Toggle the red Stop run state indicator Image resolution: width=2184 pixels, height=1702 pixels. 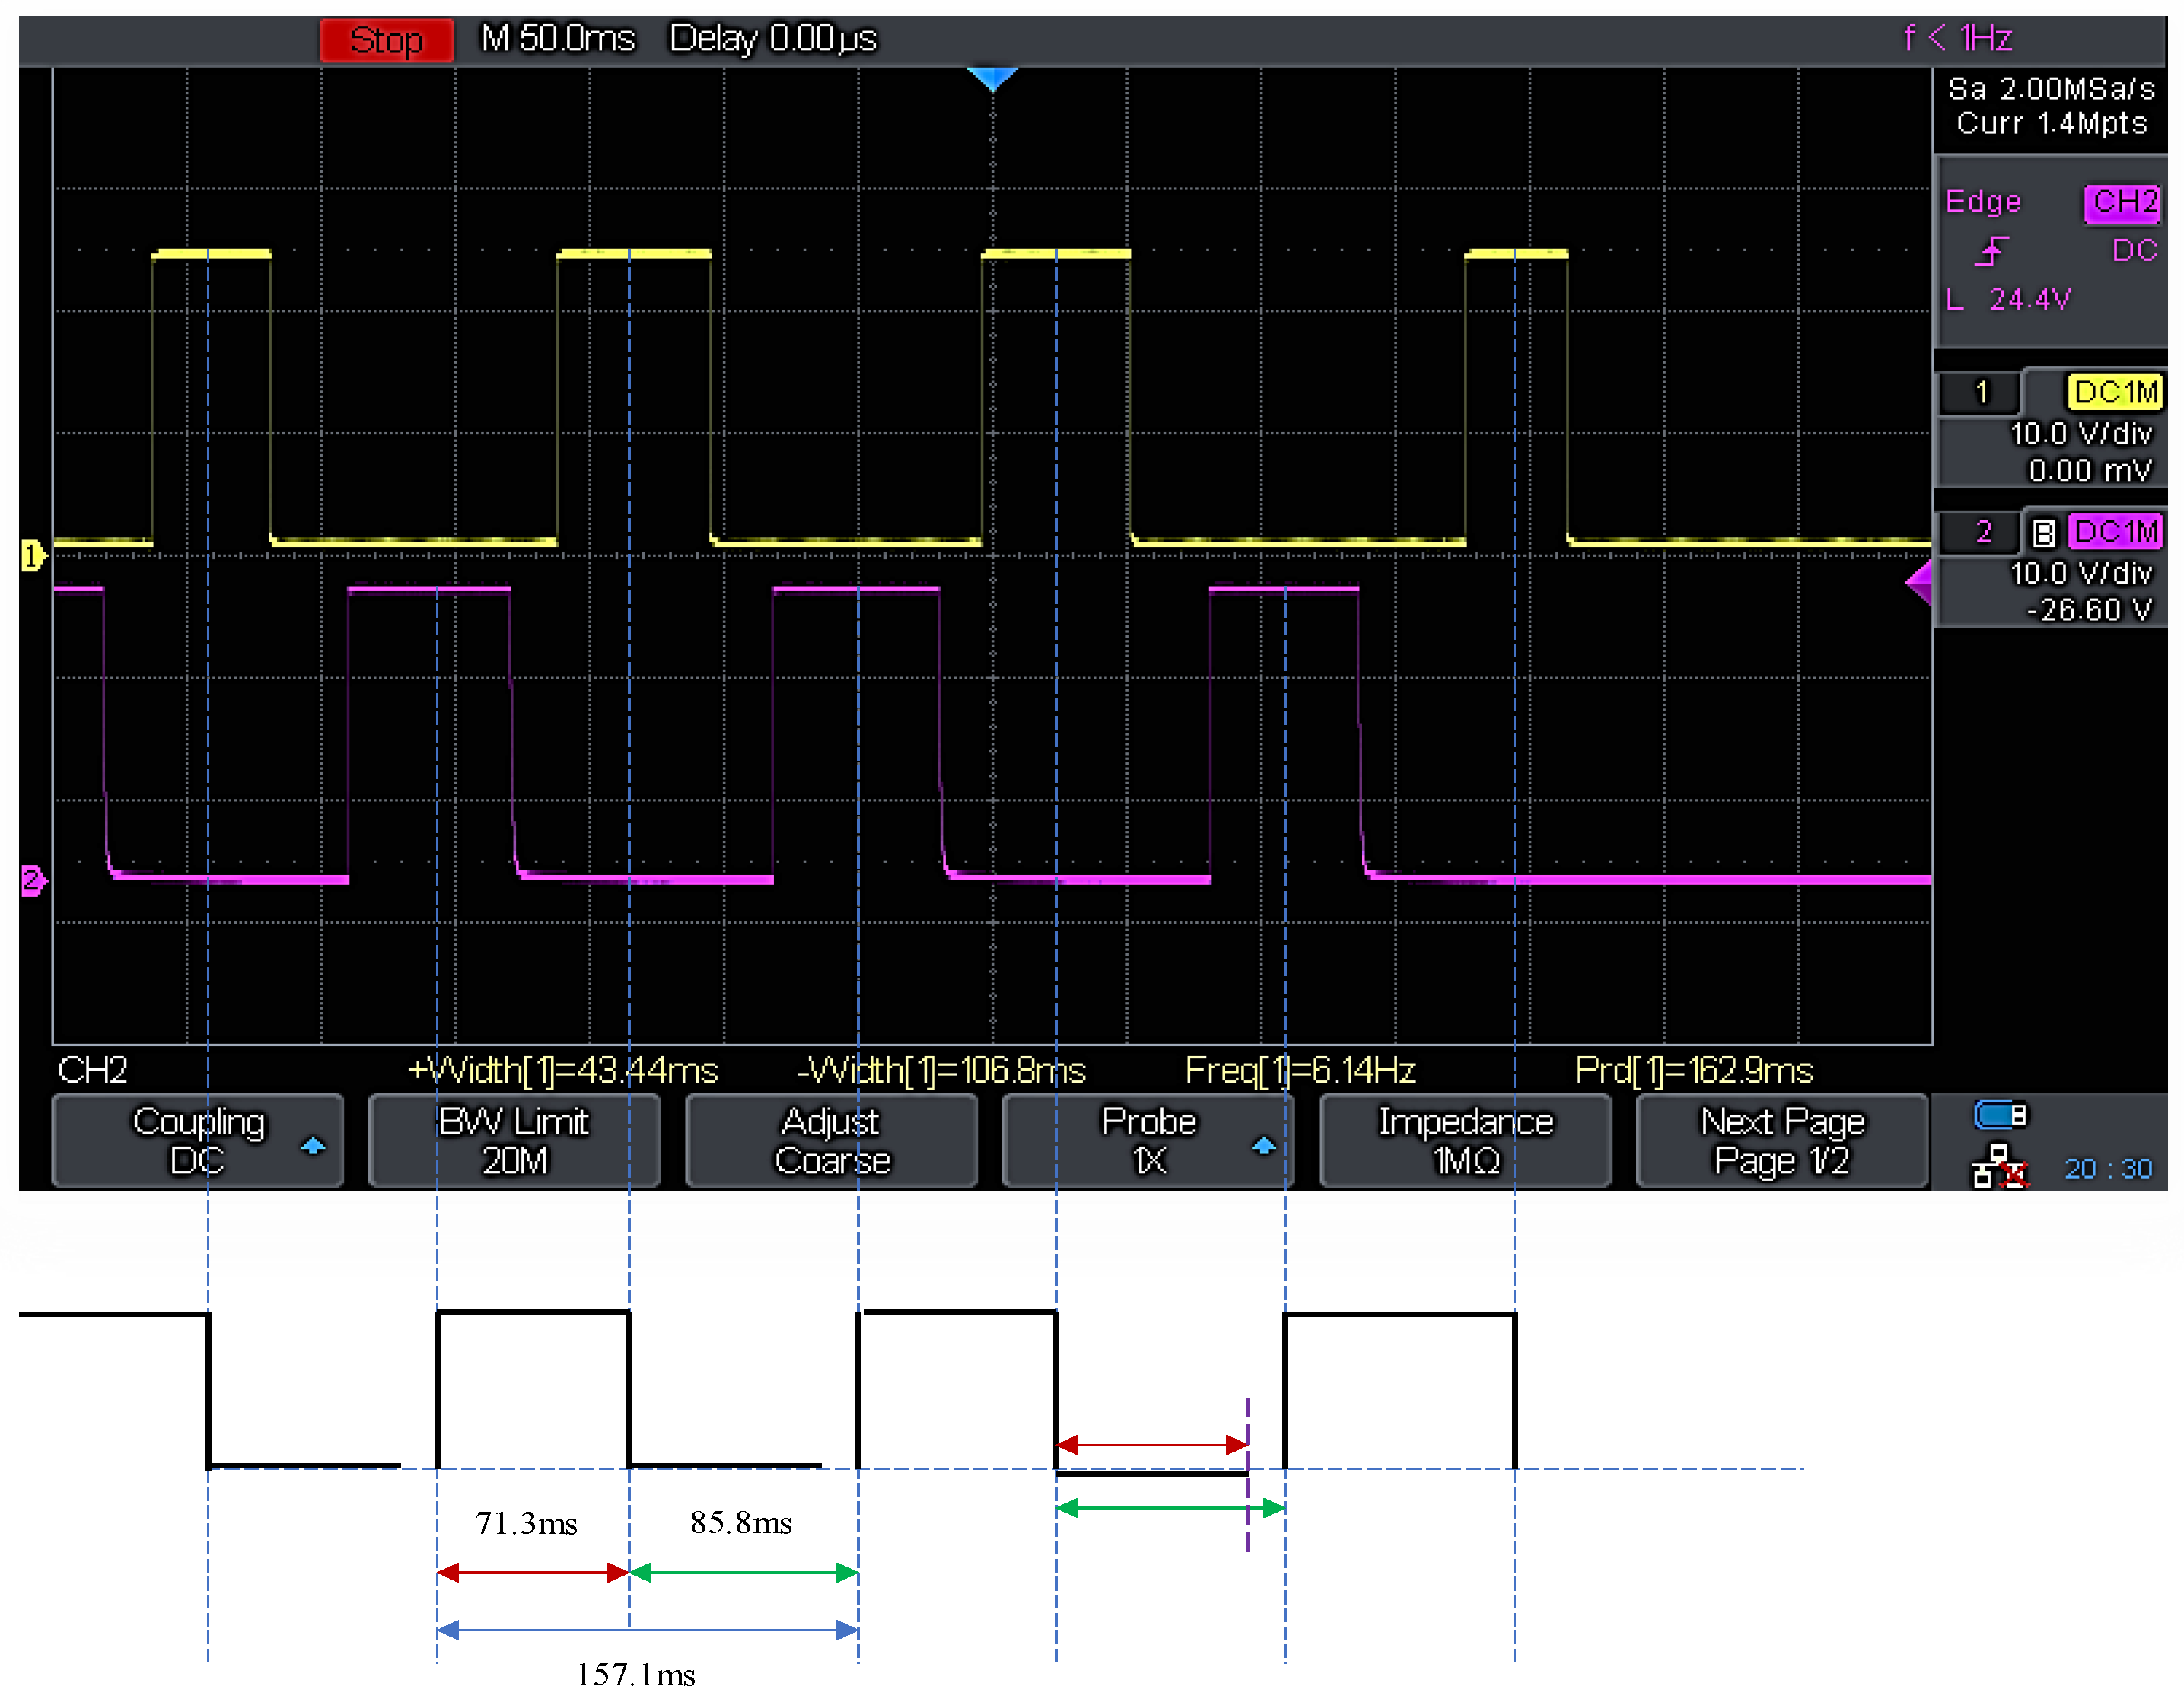pyautogui.click(x=386, y=40)
